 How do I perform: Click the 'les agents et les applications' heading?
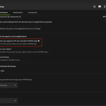coord(14,36)
